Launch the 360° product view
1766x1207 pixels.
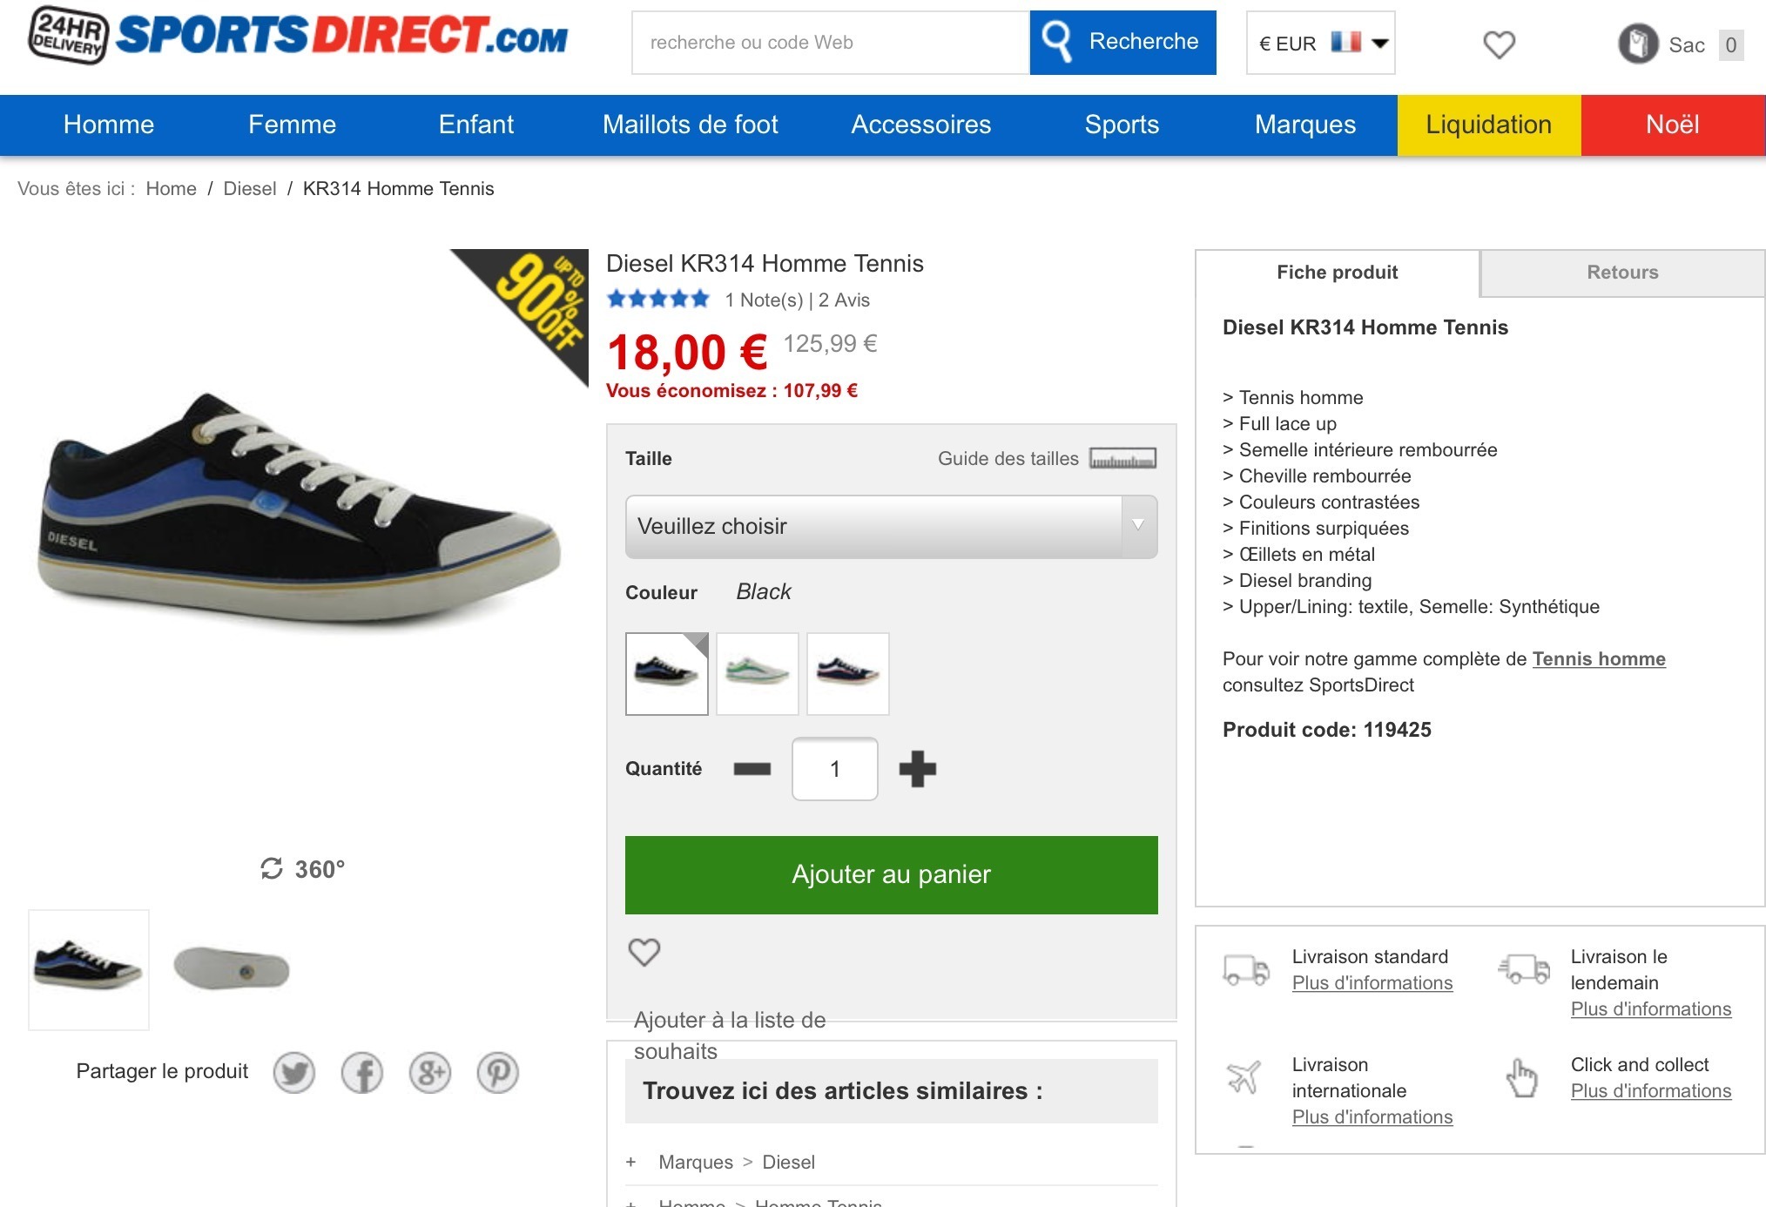pyautogui.click(x=303, y=869)
